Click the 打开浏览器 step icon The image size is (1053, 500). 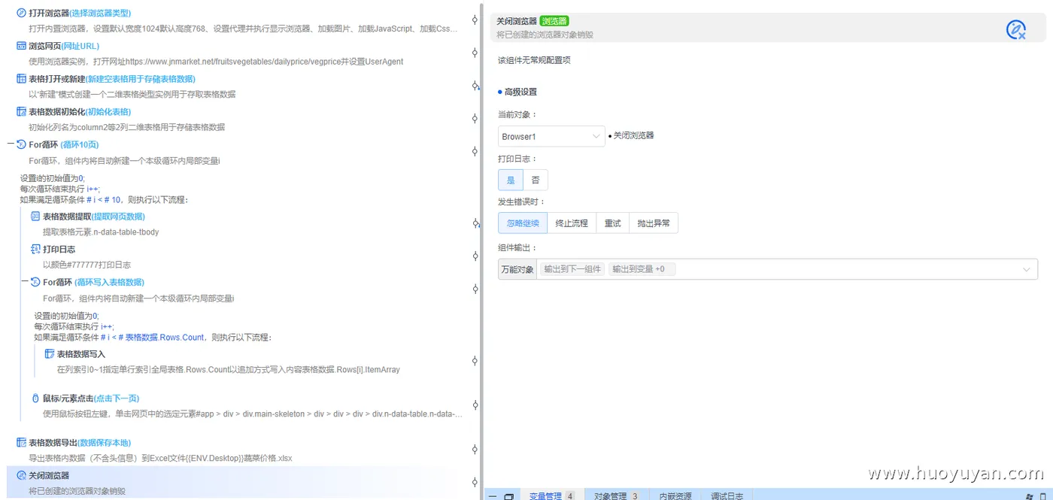click(21, 13)
